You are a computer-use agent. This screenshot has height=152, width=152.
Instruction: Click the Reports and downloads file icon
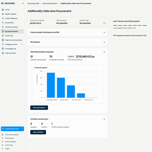[x=3, y=40]
